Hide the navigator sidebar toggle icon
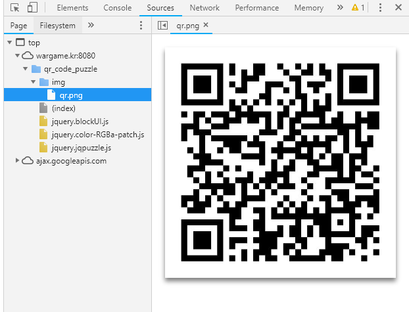 pyautogui.click(x=163, y=25)
